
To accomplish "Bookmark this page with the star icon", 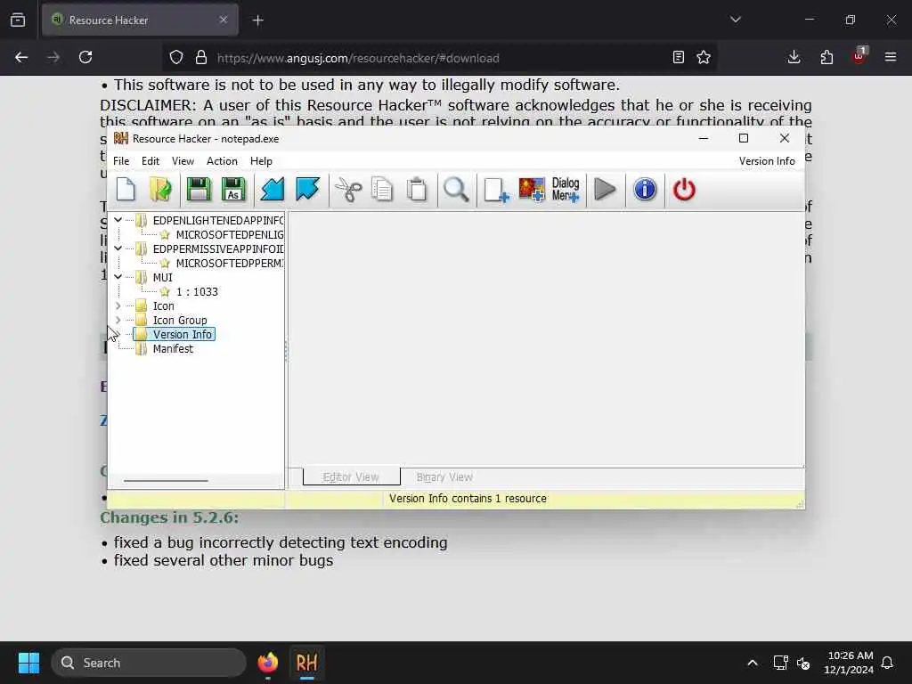I will [704, 57].
